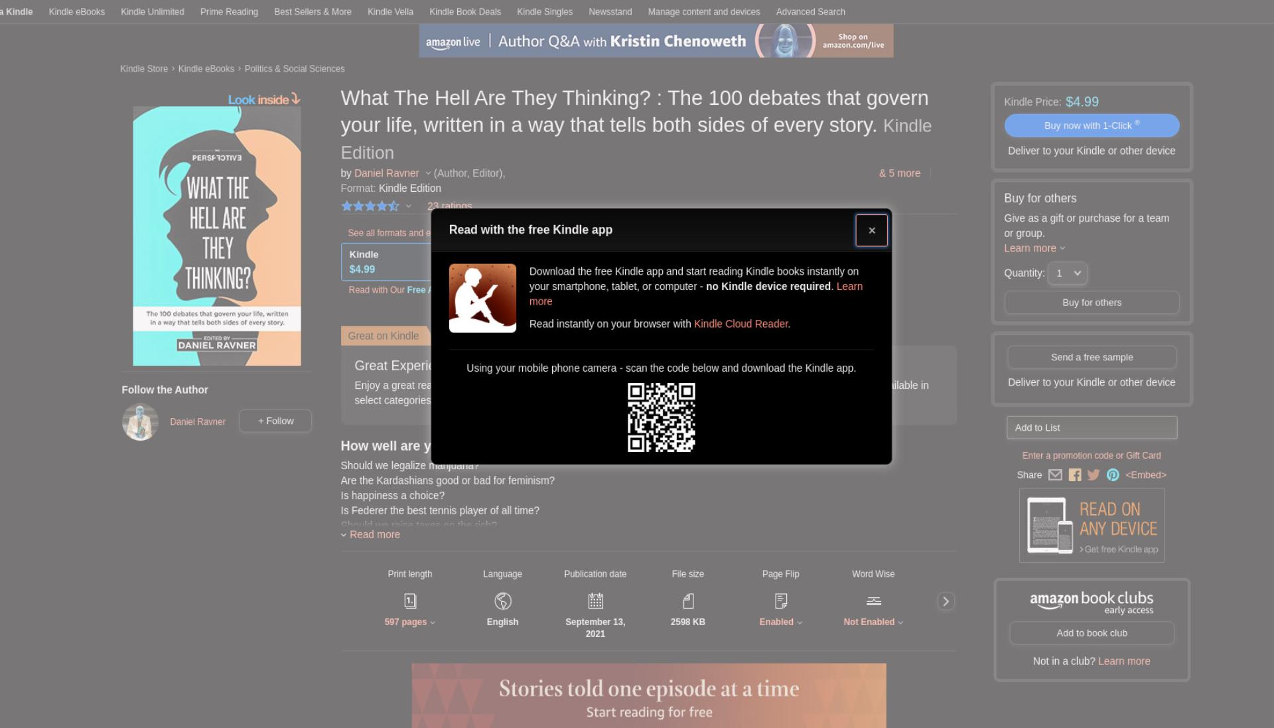Expand Learn more under Buy for others
1274x728 pixels.
point(1034,248)
